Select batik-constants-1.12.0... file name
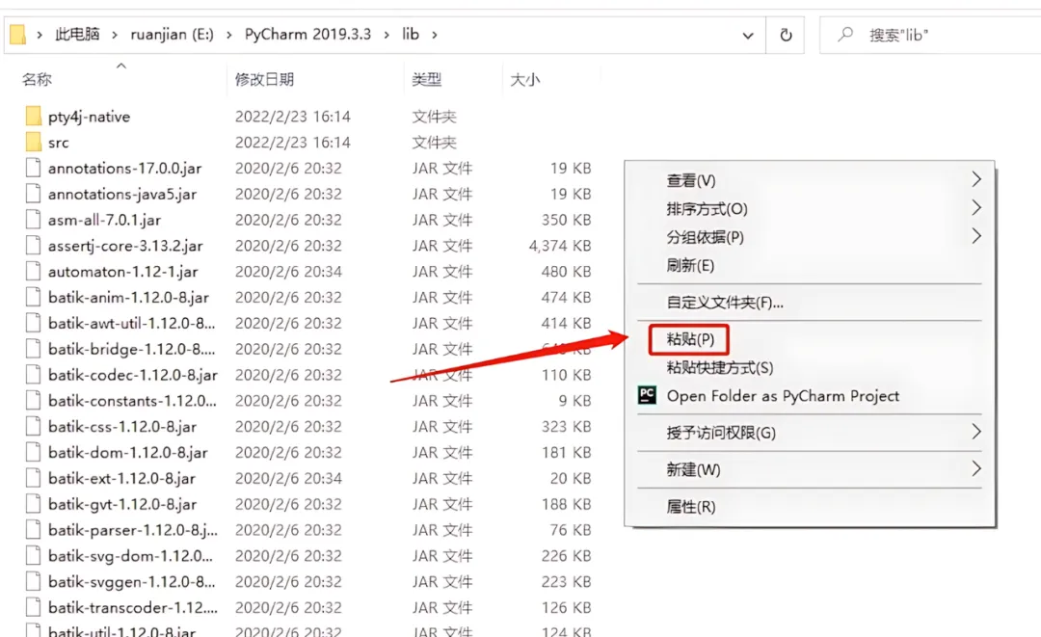Image resolution: width=1041 pixels, height=637 pixels. pyautogui.click(x=132, y=401)
